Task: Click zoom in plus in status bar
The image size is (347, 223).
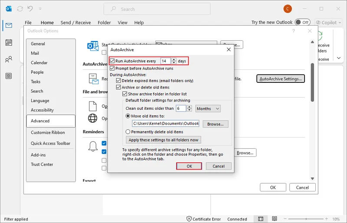Action: pyautogui.click(x=327, y=219)
